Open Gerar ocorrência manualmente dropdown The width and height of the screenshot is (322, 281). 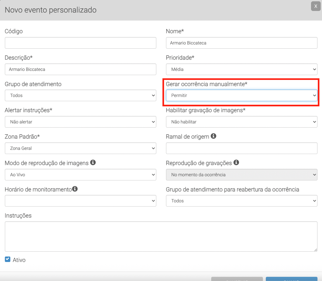point(241,95)
